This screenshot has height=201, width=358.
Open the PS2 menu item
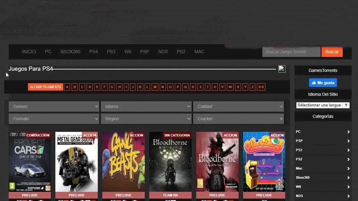(181, 52)
